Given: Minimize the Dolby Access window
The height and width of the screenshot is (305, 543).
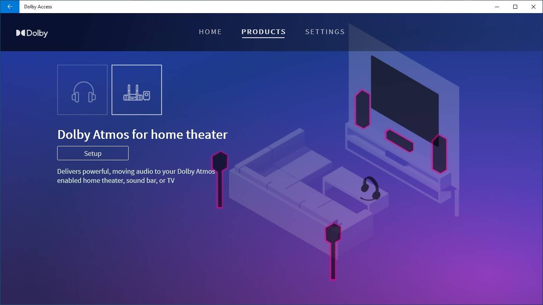Looking at the screenshot, I should (x=497, y=6).
